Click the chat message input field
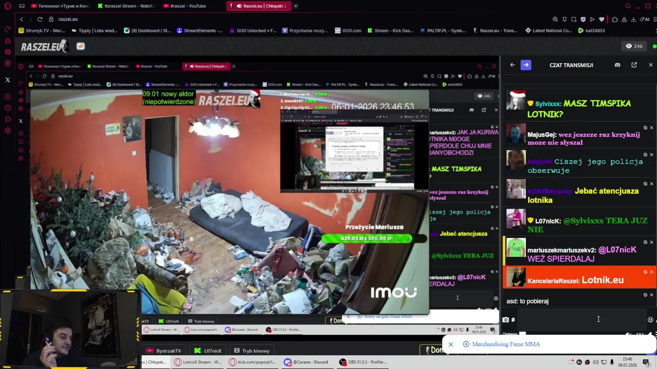657x369 pixels. 581,319
